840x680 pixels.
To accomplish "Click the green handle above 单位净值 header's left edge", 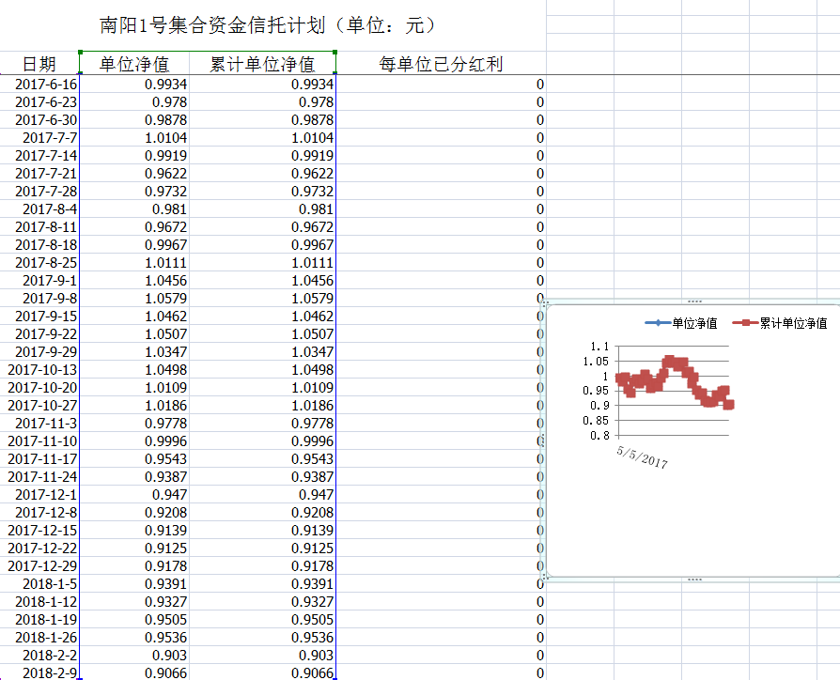I will tap(81, 53).
